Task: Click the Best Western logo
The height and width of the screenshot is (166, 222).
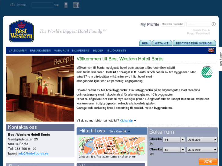Action: pos(21,31)
